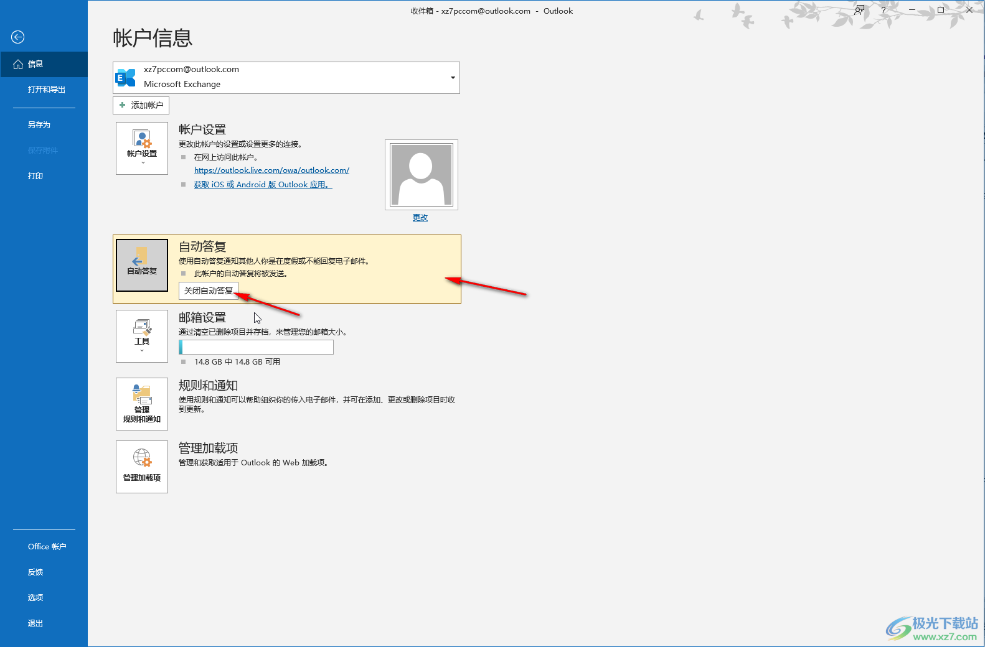This screenshot has height=647, width=985.
Task: Open 管理加载项 button
Action: [x=142, y=467]
